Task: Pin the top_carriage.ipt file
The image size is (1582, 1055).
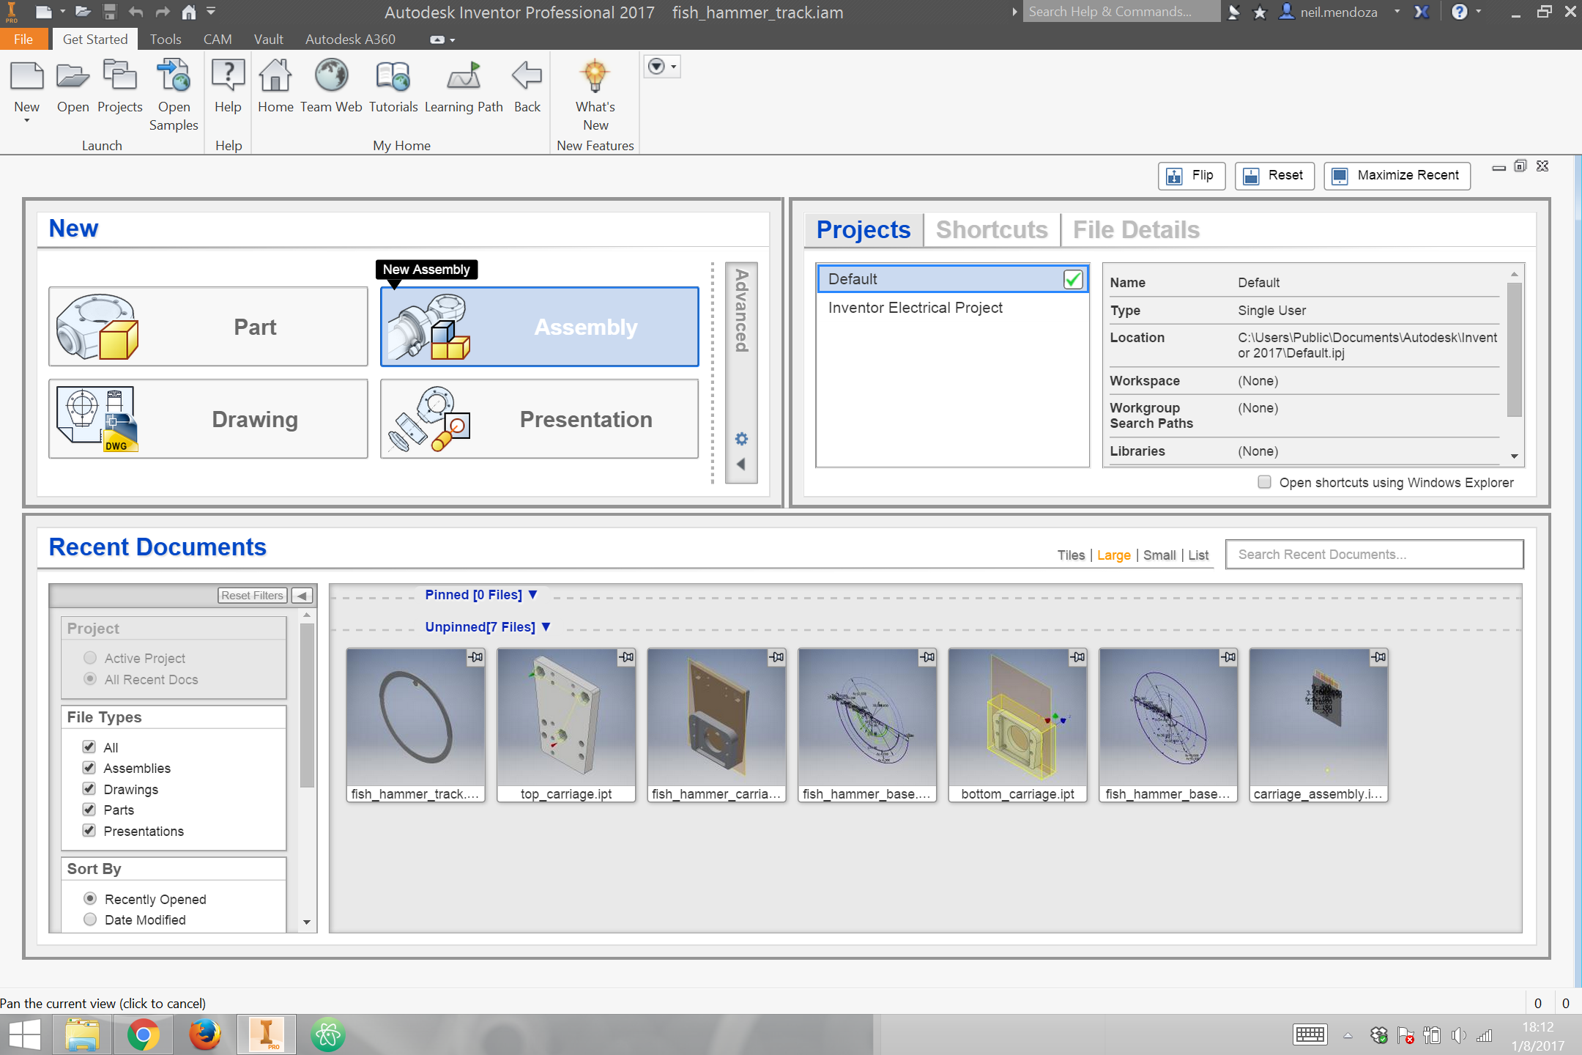Action: click(626, 657)
